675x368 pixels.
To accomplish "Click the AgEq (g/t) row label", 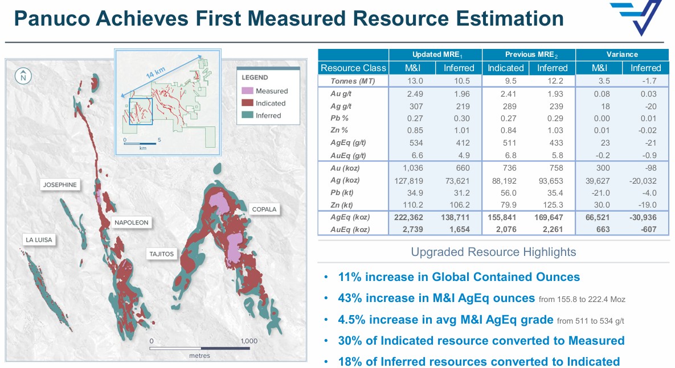I will (348, 143).
